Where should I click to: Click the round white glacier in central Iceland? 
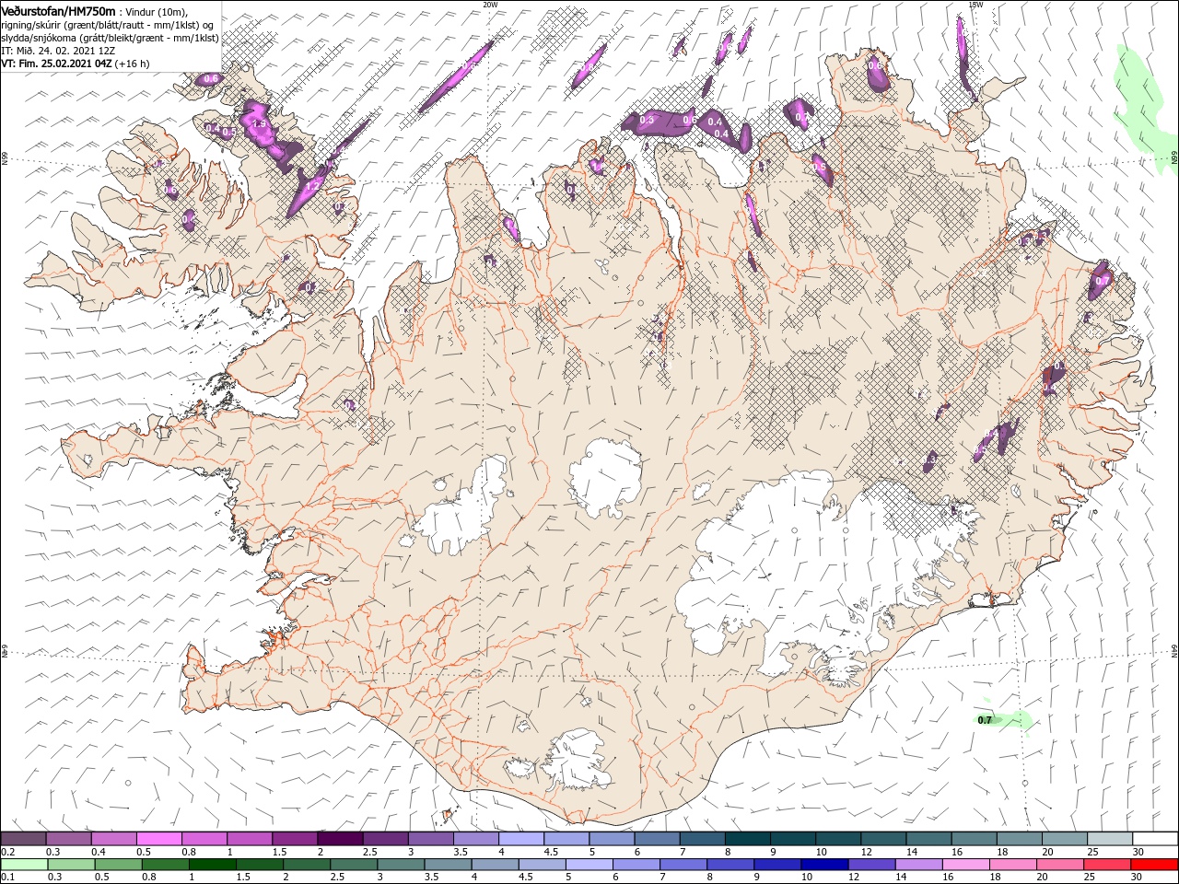605,477
